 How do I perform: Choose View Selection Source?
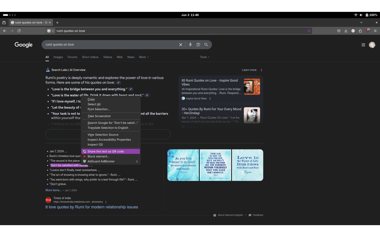coord(111,135)
